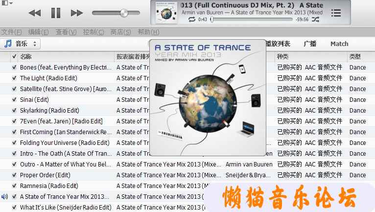Open the 编辑(E) menu
Image resolution: width=375 pixels, height=212 pixels.
38,32
